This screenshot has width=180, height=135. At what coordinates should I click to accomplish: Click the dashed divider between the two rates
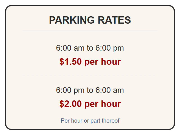[89, 76]
